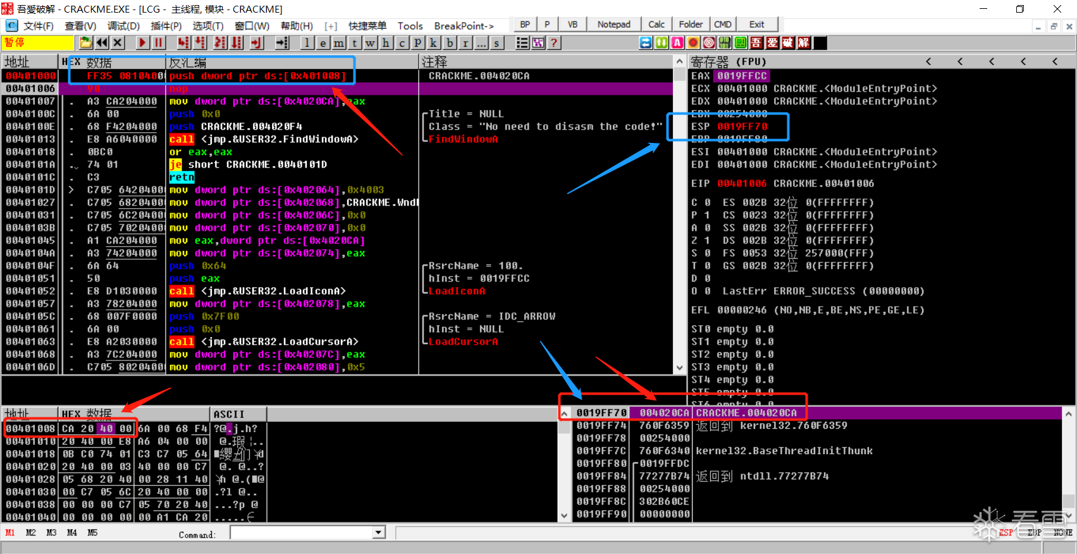1077x554 pixels.
Task: Click the VB button
Action: (572, 25)
